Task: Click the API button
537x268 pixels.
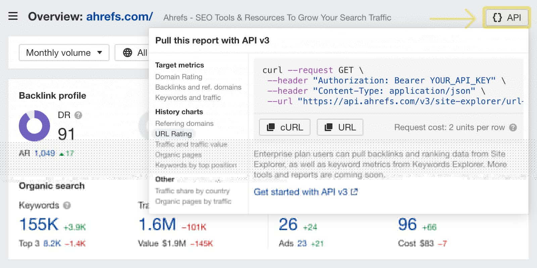Action: 507,17
